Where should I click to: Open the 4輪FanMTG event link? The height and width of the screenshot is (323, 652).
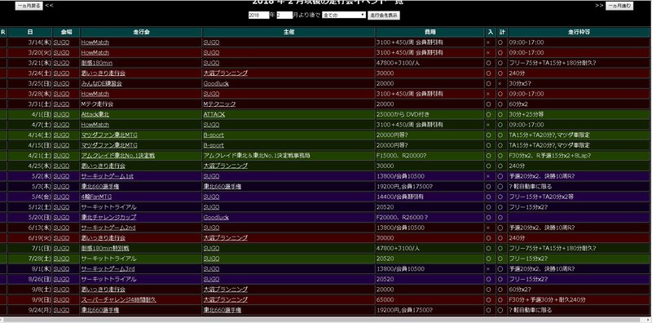click(96, 197)
